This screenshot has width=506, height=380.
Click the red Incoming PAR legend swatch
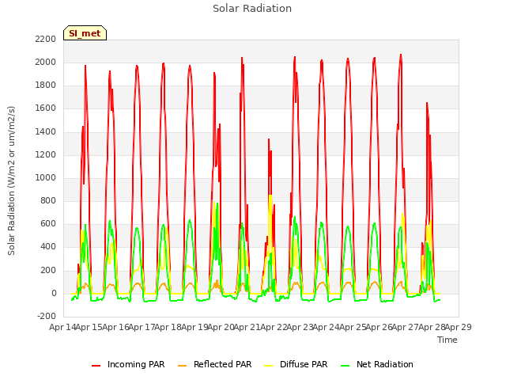(96, 366)
